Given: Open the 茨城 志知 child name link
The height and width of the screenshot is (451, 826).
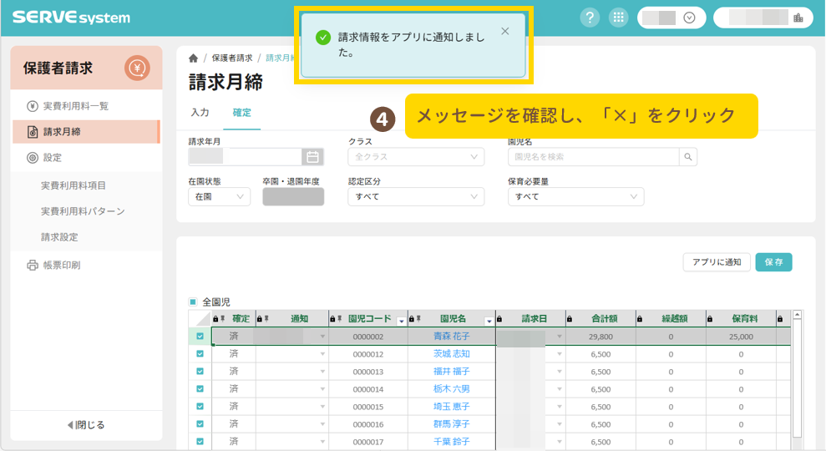Looking at the screenshot, I should pos(451,354).
